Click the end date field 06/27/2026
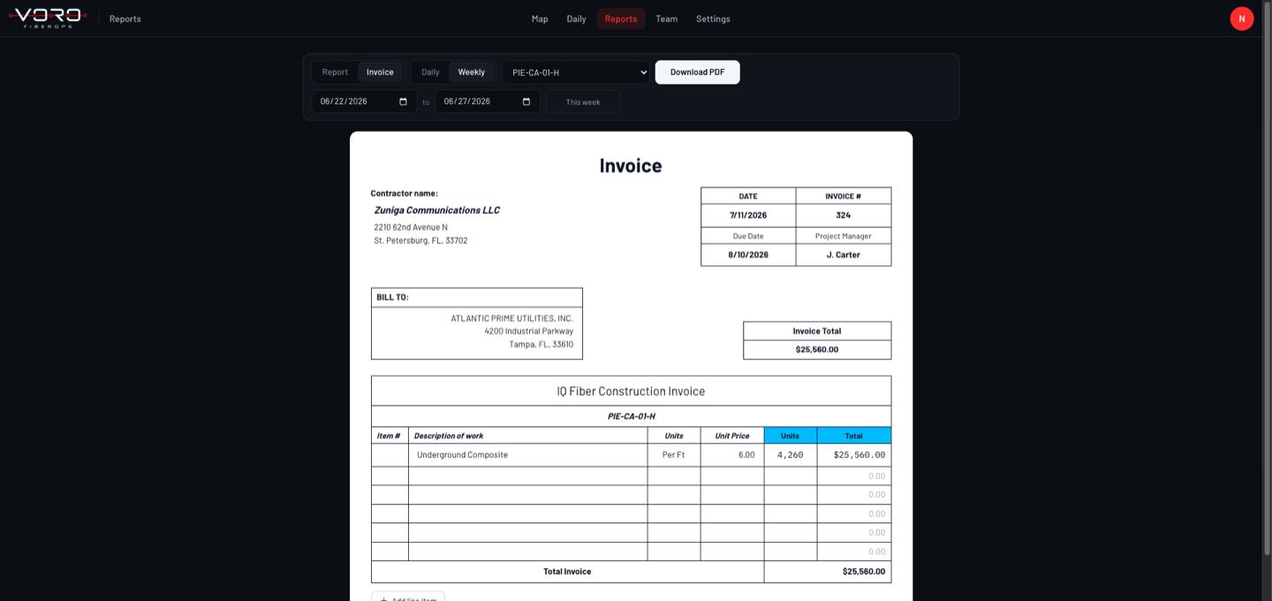Screen dimensions: 1272x601 [488, 102]
